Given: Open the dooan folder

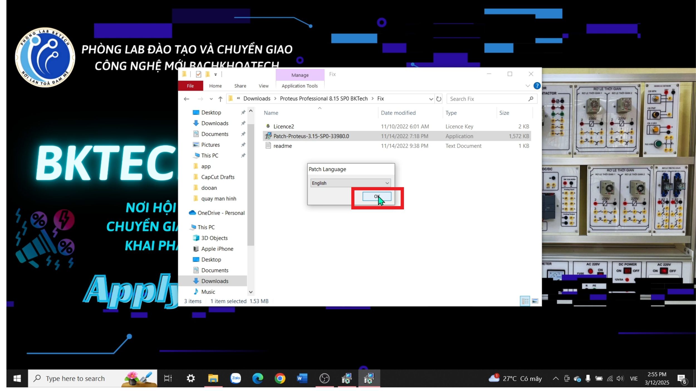Looking at the screenshot, I should point(209,188).
